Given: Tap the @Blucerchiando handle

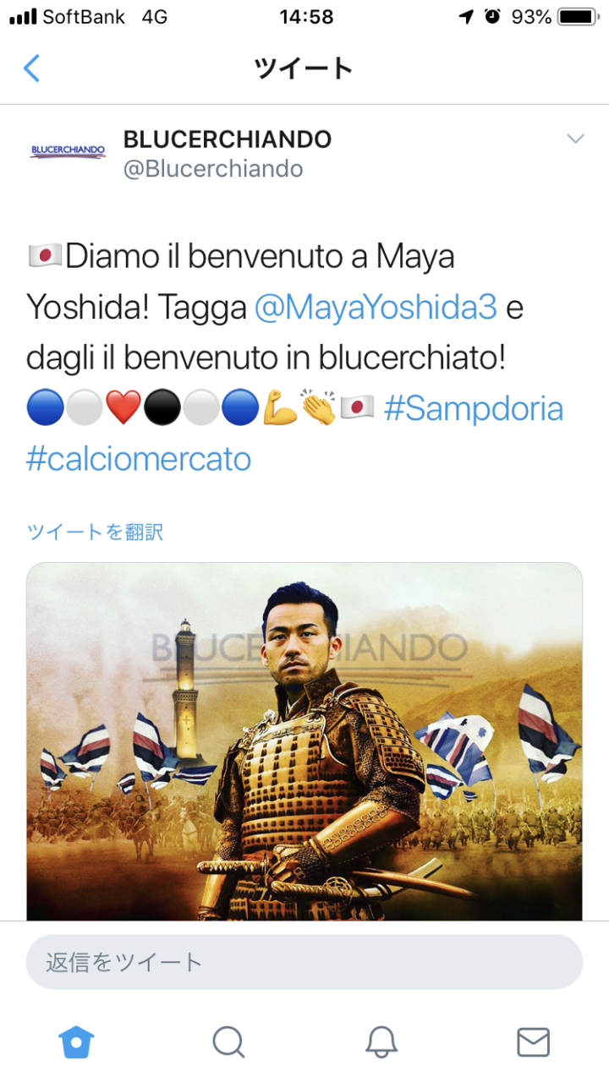Looking at the screenshot, I should coord(213,169).
